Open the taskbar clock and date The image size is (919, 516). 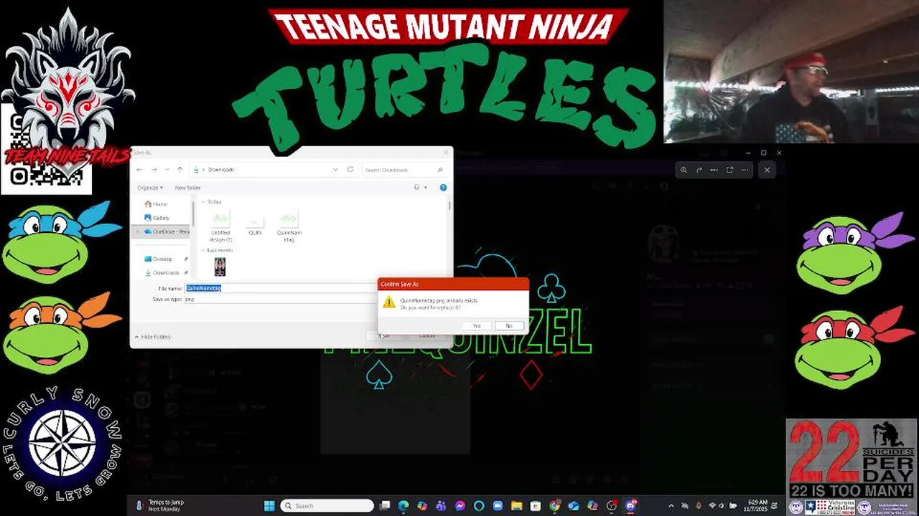(757, 506)
